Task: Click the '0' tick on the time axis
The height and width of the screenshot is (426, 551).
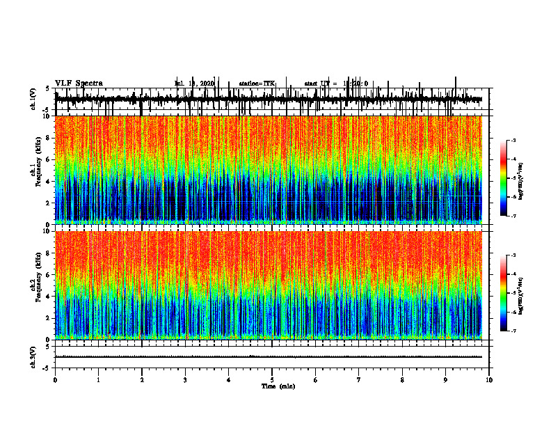Action: click(55, 380)
